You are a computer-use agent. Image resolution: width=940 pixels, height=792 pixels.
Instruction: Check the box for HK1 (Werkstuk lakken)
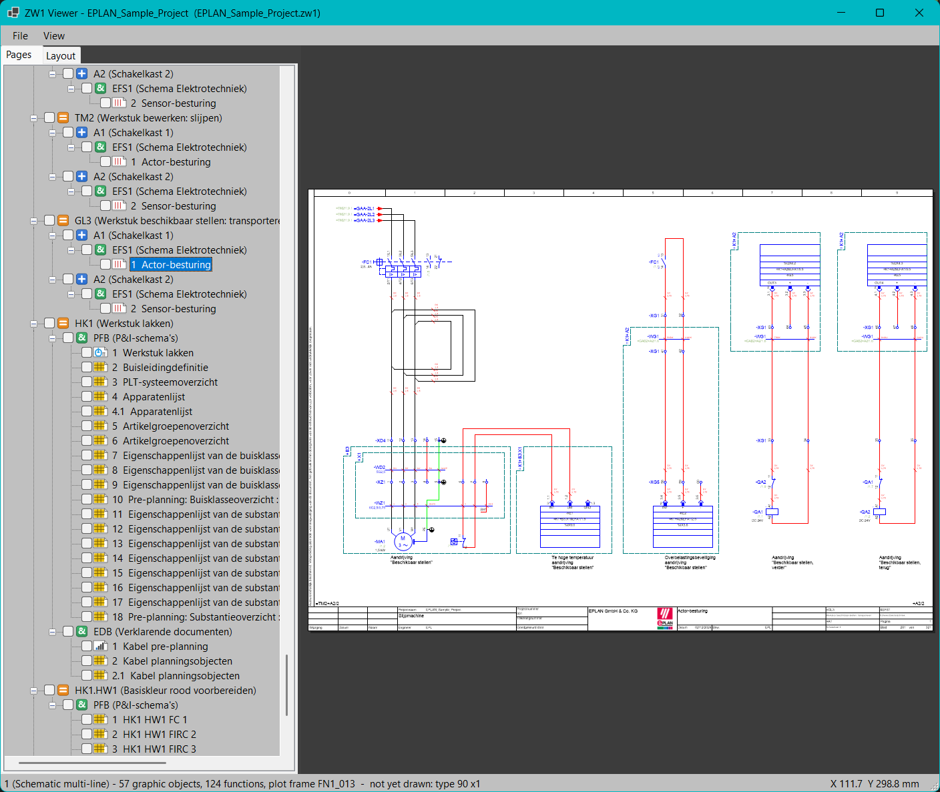click(49, 324)
